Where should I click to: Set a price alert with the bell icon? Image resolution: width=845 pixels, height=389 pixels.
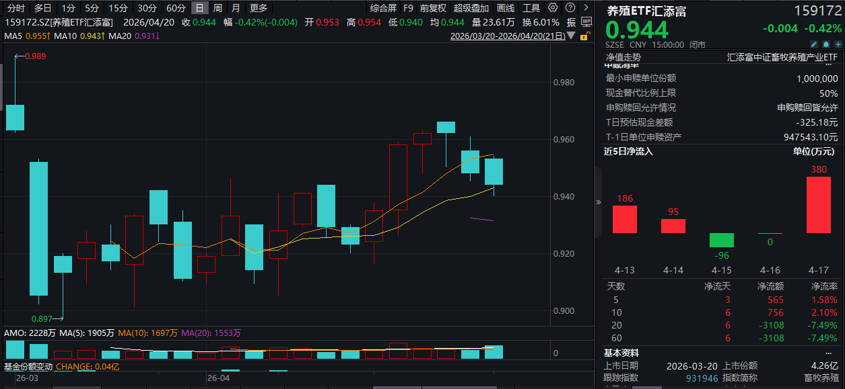(x=826, y=44)
